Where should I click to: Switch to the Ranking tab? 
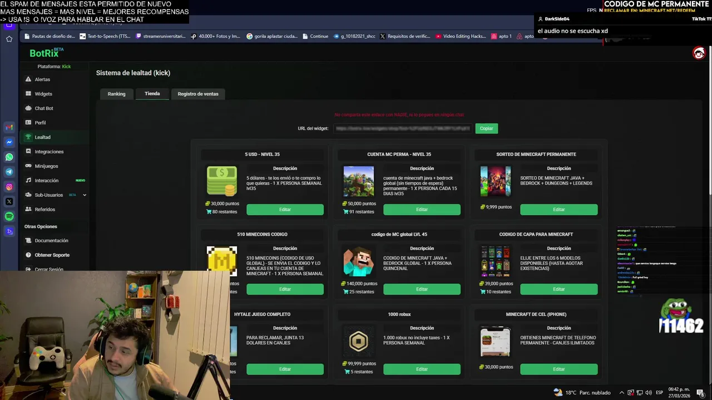tap(116, 94)
